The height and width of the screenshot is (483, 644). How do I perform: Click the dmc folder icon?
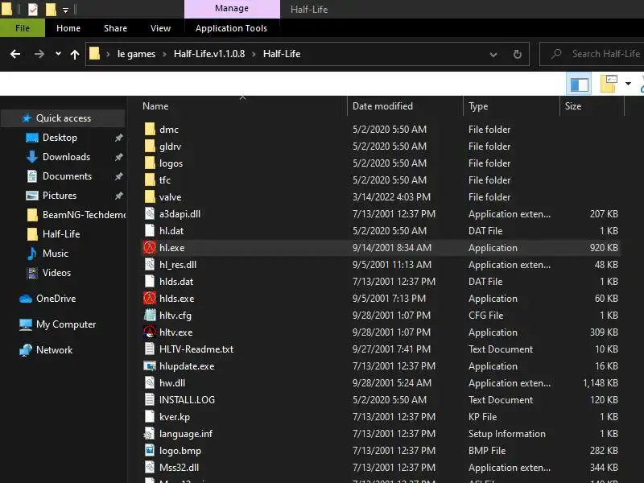tap(150, 130)
